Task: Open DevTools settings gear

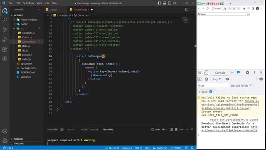Action: 248,72
